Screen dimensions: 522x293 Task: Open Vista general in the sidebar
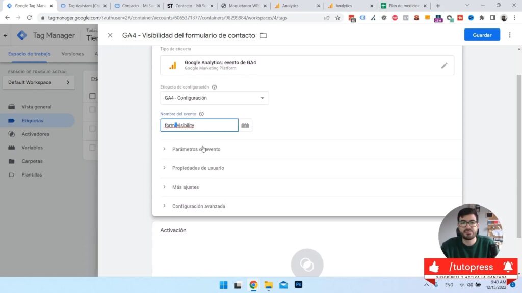37,107
